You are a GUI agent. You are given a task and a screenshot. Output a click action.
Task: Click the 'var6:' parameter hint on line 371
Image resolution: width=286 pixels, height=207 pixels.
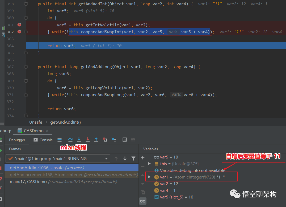pyautogui.click(x=176, y=95)
